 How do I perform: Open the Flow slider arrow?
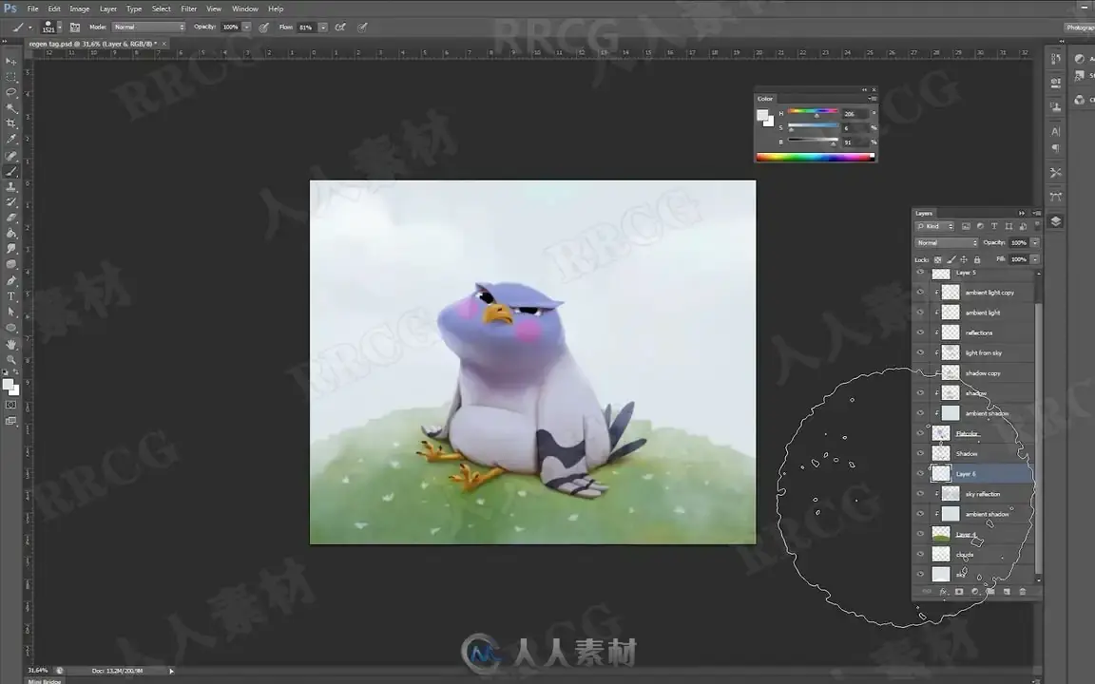point(322,28)
